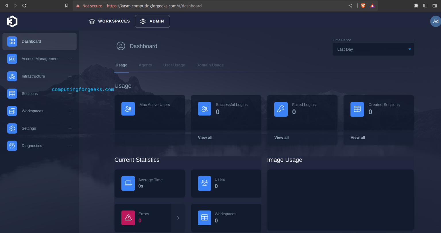Click the Brave Shields icon in the toolbar

363,5
